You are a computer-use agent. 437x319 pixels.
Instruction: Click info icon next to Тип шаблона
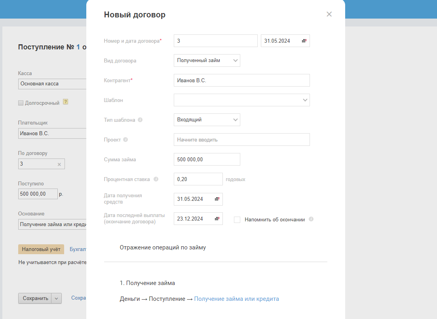point(140,120)
